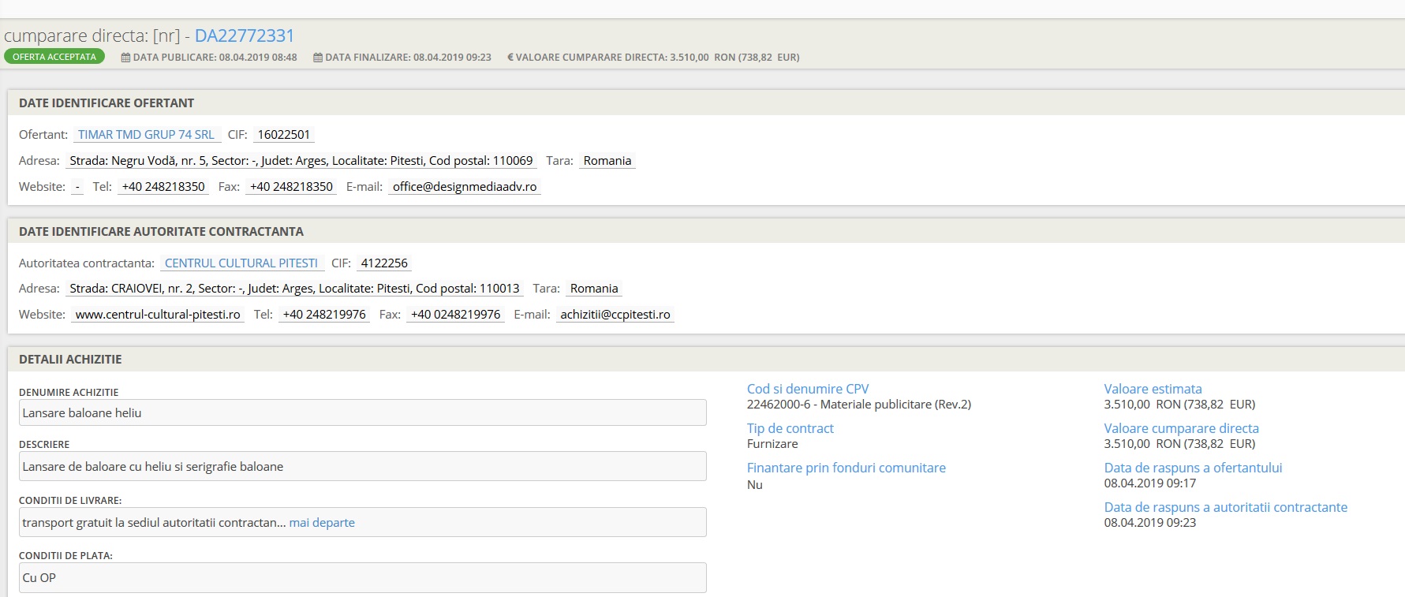Click authority address 'Strada: CRAIOVEI, nr. 2'
Viewport: 1405px width, 597px height.
click(x=294, y=289)
